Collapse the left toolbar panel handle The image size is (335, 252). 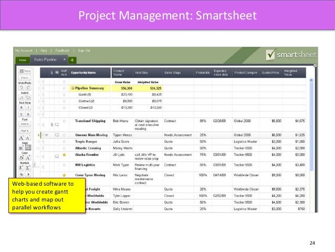coord(34,165)
